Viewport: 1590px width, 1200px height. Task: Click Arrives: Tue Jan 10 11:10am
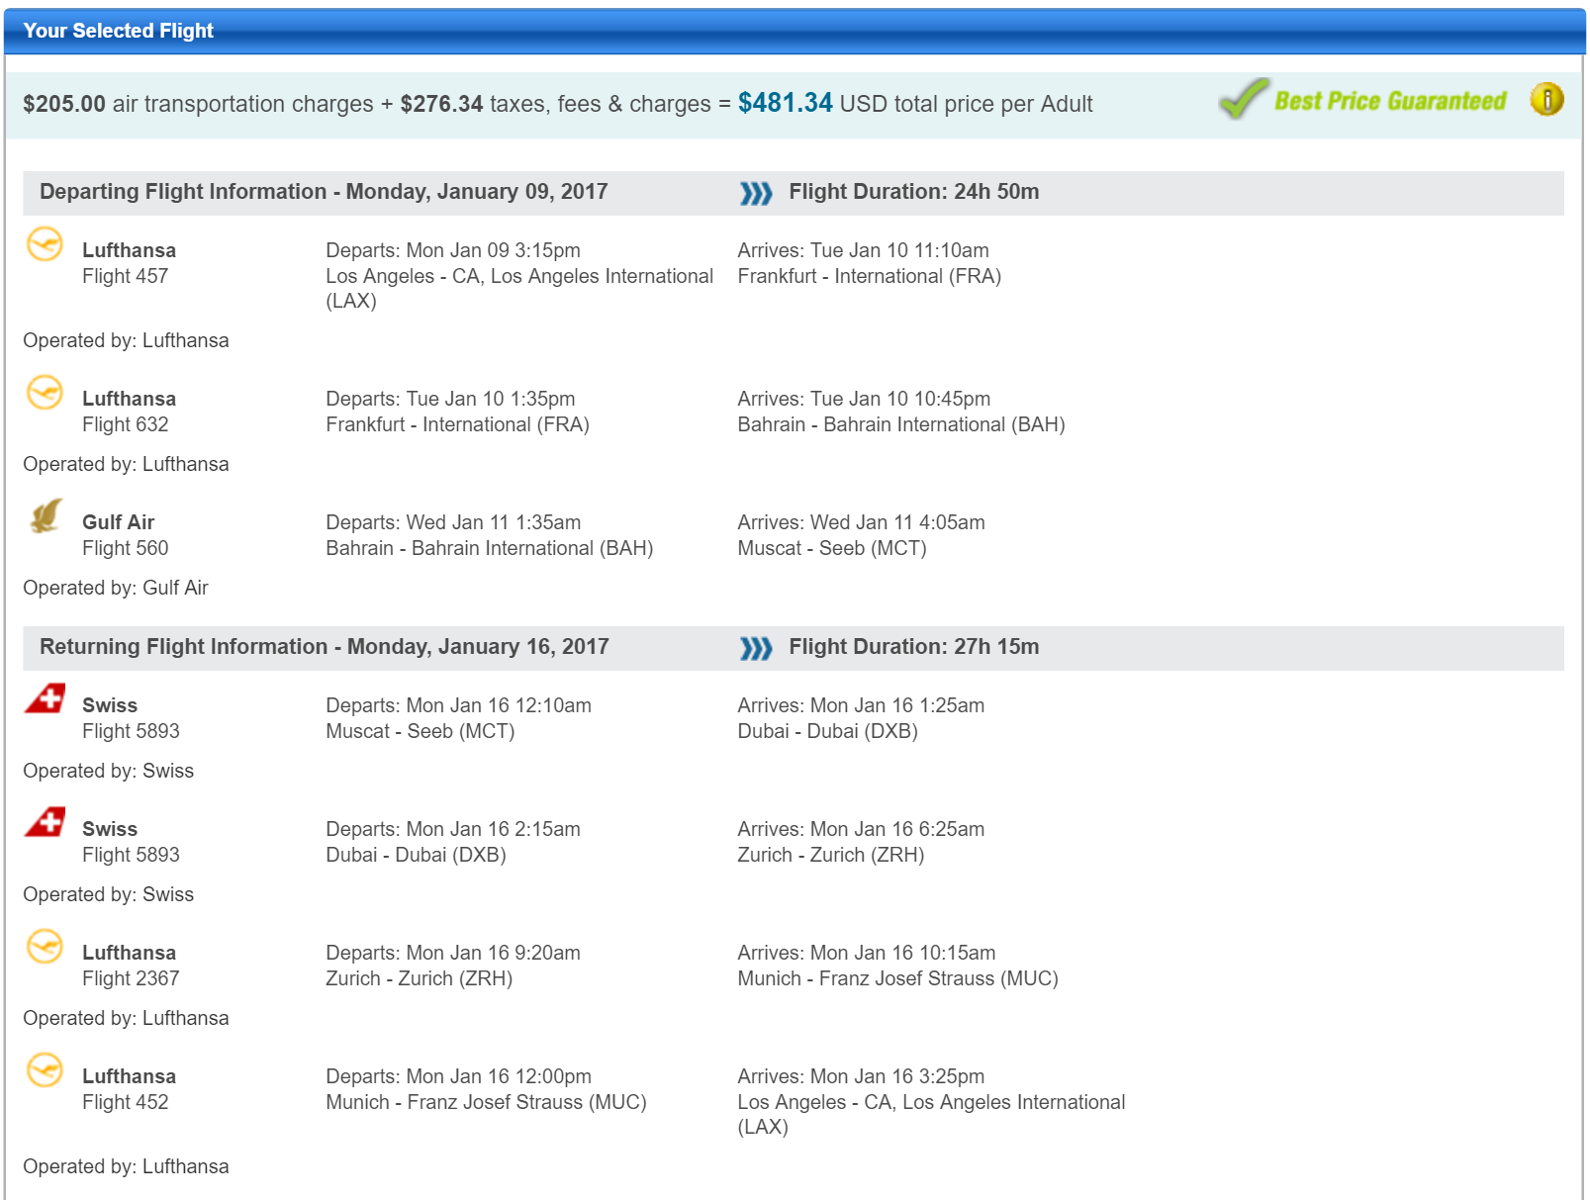tap(863, 250)
